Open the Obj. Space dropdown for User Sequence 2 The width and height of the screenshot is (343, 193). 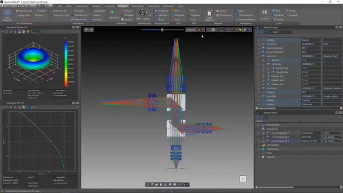pos(332,137)
